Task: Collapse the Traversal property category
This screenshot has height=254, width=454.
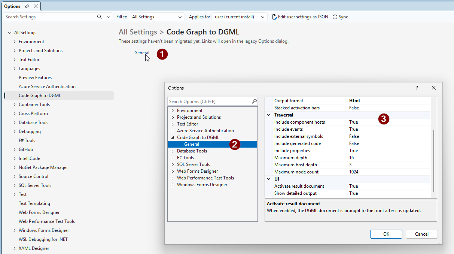Action: point(269,115)
